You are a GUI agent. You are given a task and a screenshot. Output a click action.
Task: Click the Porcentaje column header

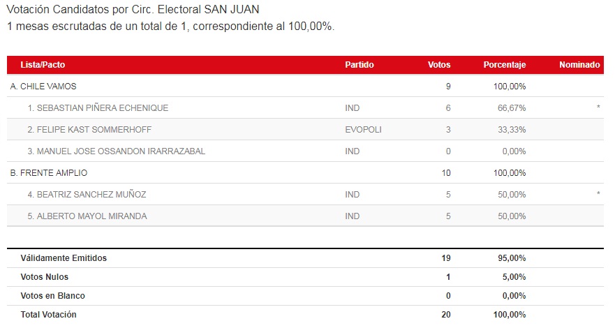504,65
